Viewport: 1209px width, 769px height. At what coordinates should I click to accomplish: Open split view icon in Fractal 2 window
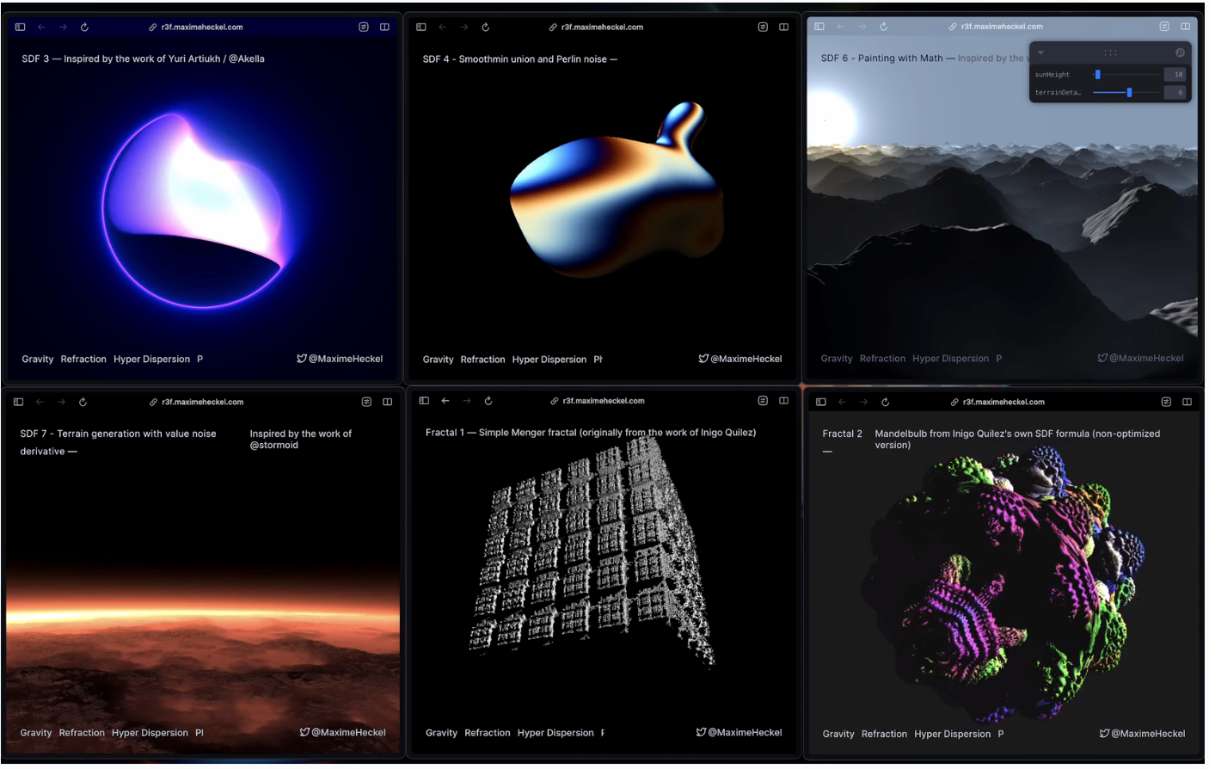click(1187, 402)
